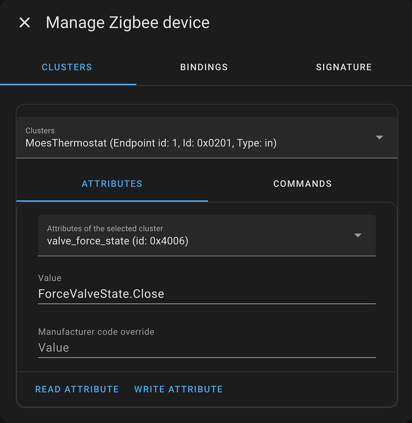This screenshot has height=423, width=412.
Task: Select the Clusters tab
Action: click(x=66, y=67)
